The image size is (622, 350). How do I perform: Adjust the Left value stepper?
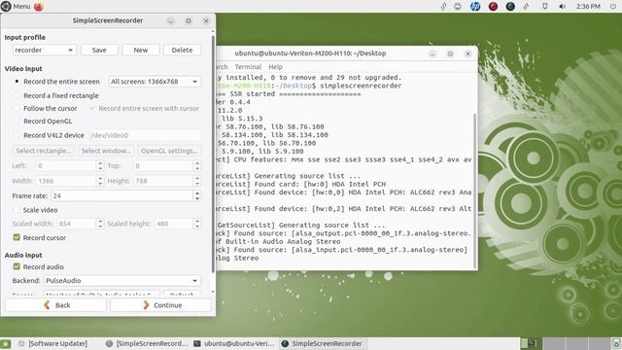(100, 166)
